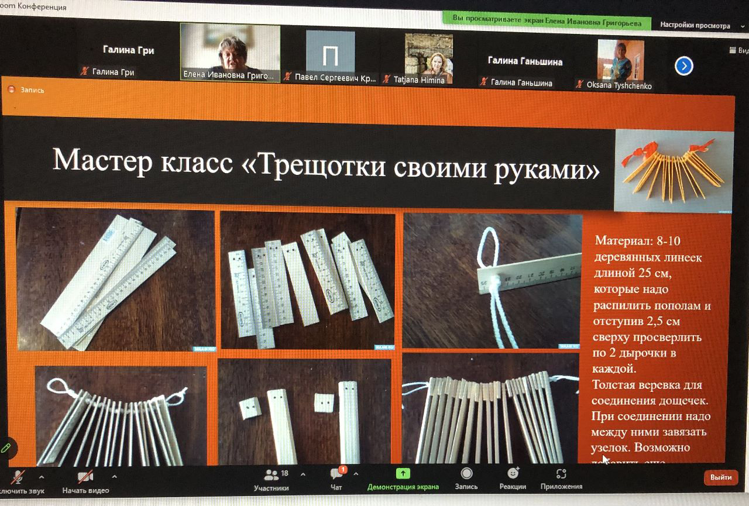Screen dimensions: 749x506
Task: Expand audio options arrow beside microphone
Action: click(41, 476)
